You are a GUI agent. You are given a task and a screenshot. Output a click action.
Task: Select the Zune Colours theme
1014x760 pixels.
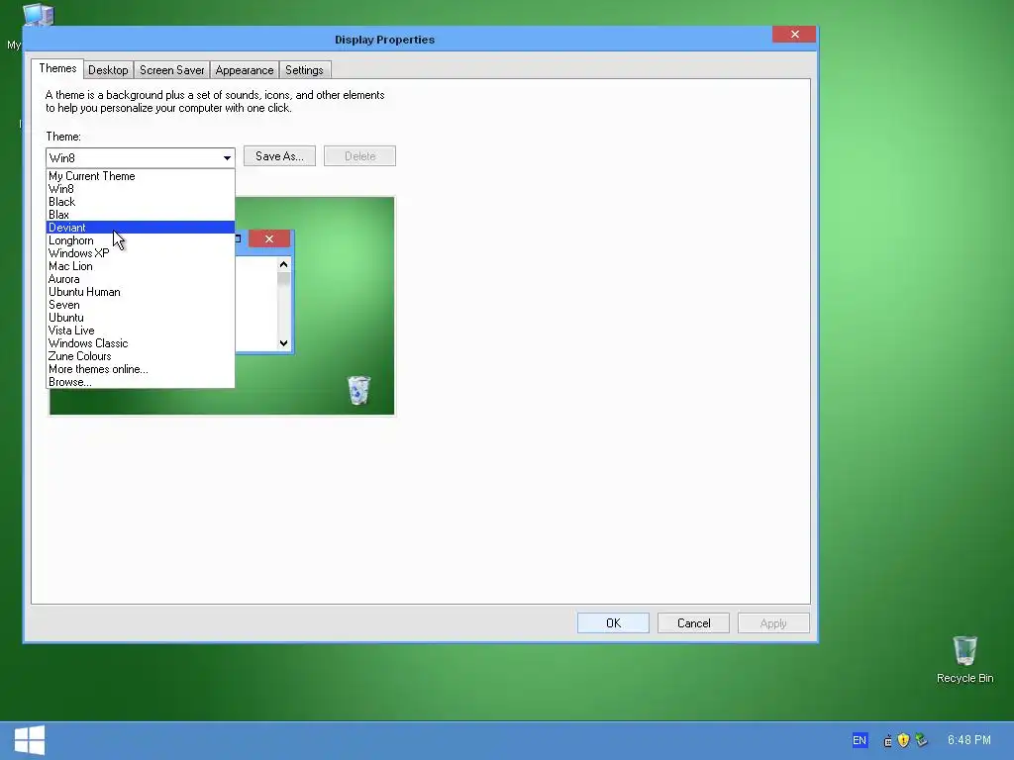(x=141, y=356)
